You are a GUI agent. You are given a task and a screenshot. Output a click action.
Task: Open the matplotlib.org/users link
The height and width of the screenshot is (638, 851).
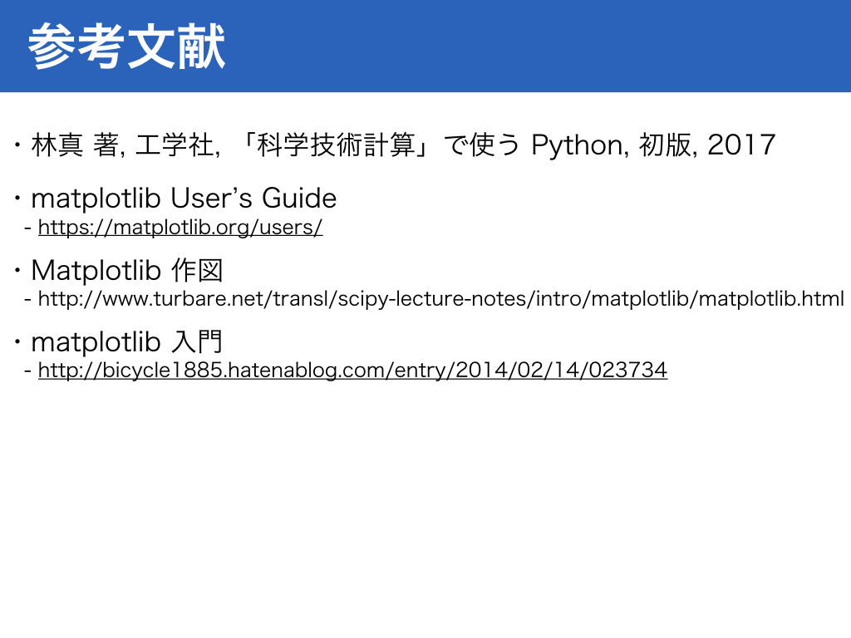coord(180,228)
